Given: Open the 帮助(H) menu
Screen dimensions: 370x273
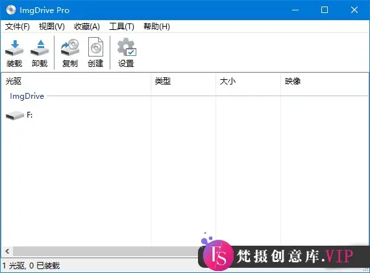Looking at the screenshot, I should (156, 27).
